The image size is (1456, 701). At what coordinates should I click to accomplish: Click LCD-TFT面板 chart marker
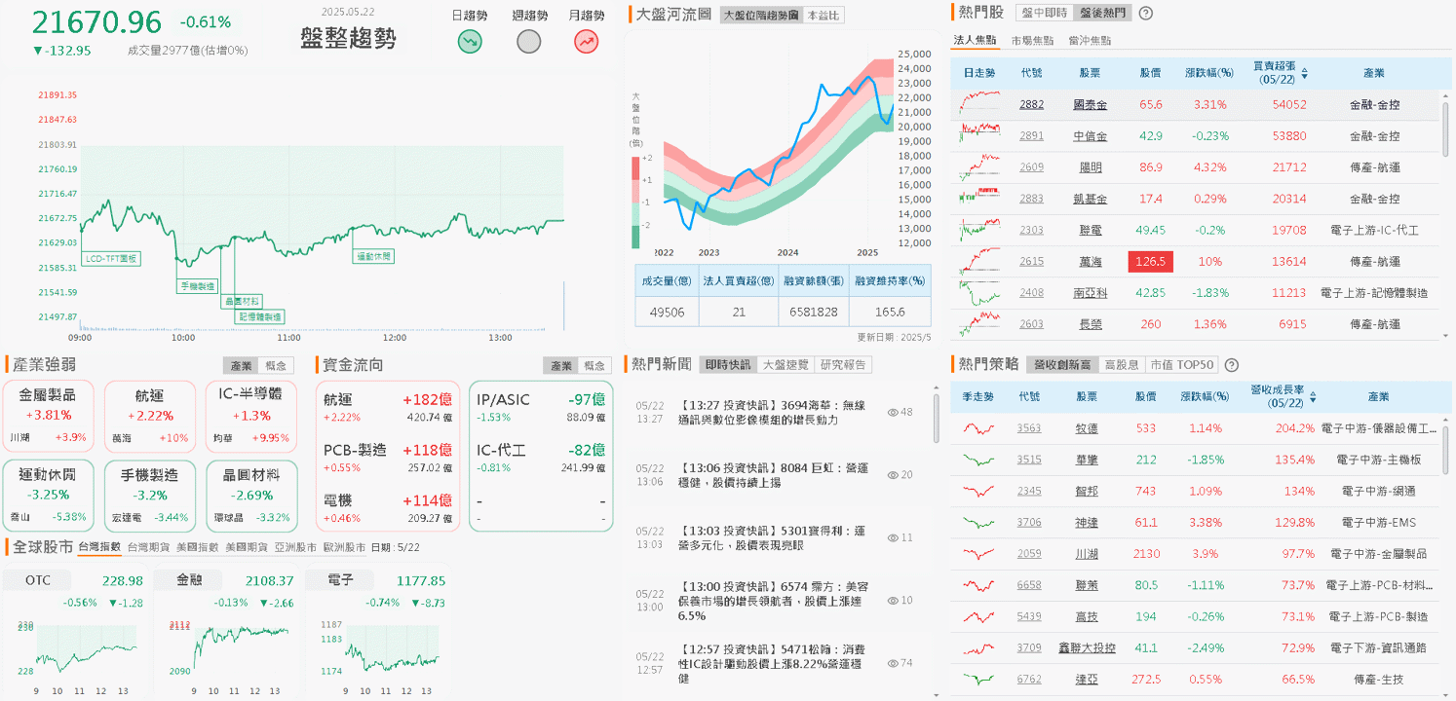click(111, 259)
